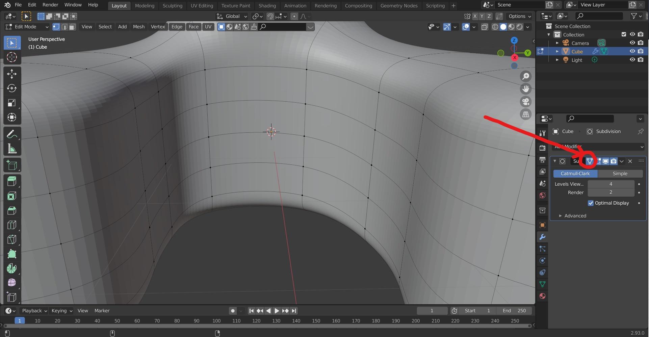This screenshot has width=649, height=337.
Task: Adjust the Levels Viewport value slider
Action: coord(611,184)
